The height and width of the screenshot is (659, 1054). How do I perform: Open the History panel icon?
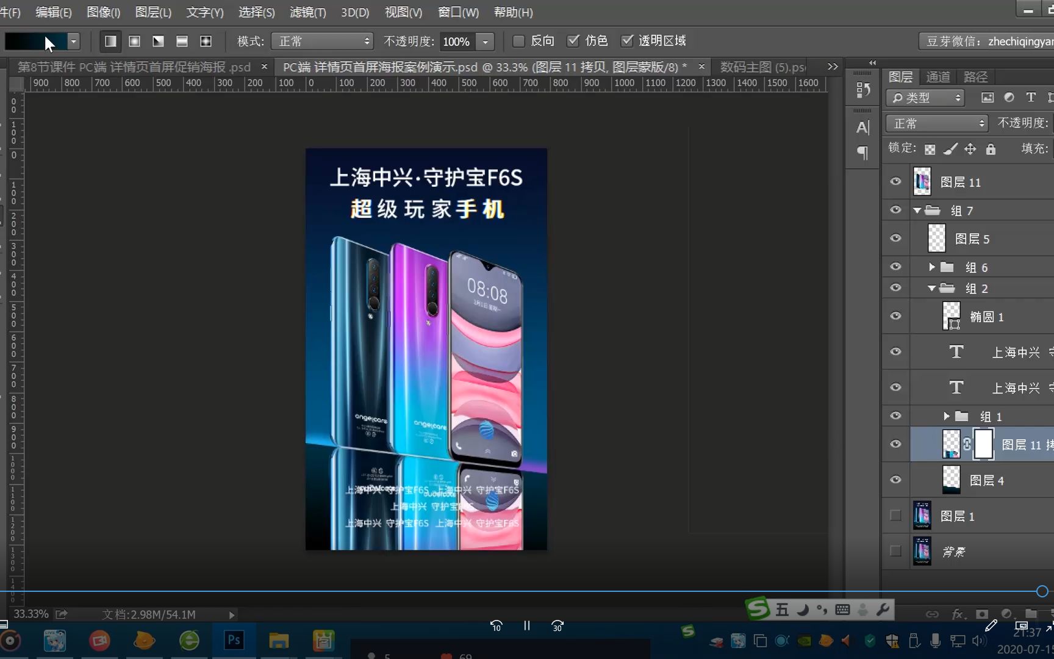click(x=862, y=90)
